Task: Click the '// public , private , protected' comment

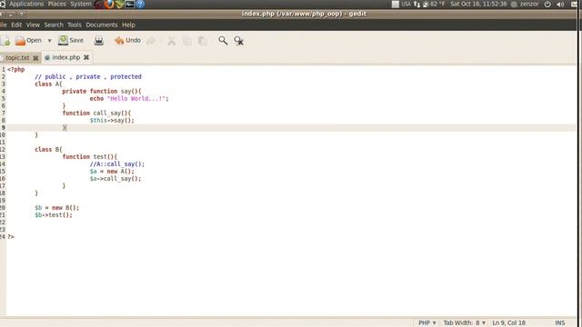Action: (88, 76)
